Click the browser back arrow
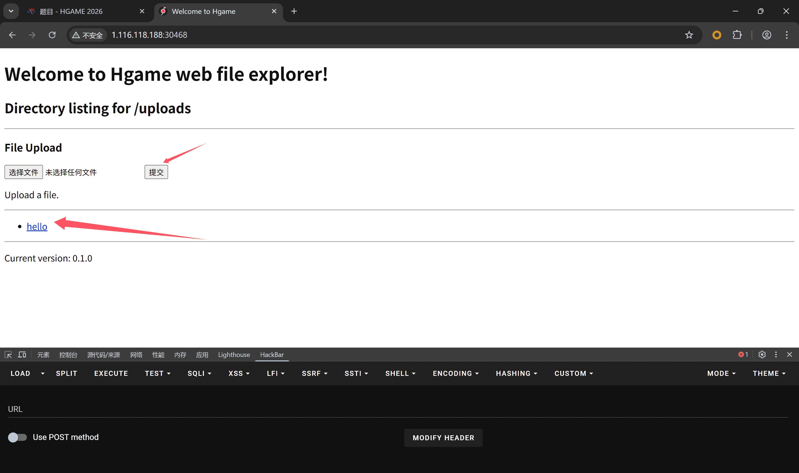 (x=12, y=35)
